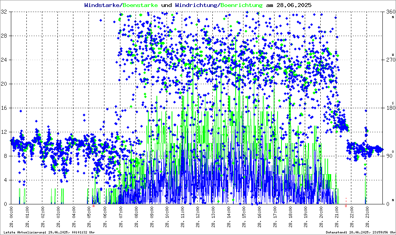
Task: Click the 32 label on left axis
Action: tap(5, 12)
